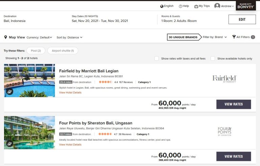Screen dimensions: 260x166
Task: Click the 402,965 IDR Avg./night price
Action: point(172,108)
